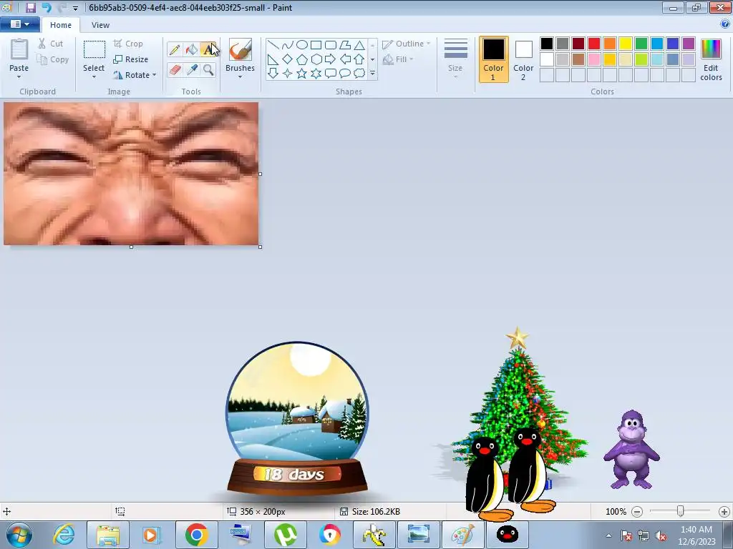Click Edit colors rainbow icon

711,49
